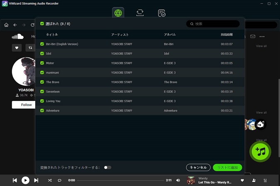280x186 pixels.
Task: Like the playing track heart icon
Action: coord(242,180)
